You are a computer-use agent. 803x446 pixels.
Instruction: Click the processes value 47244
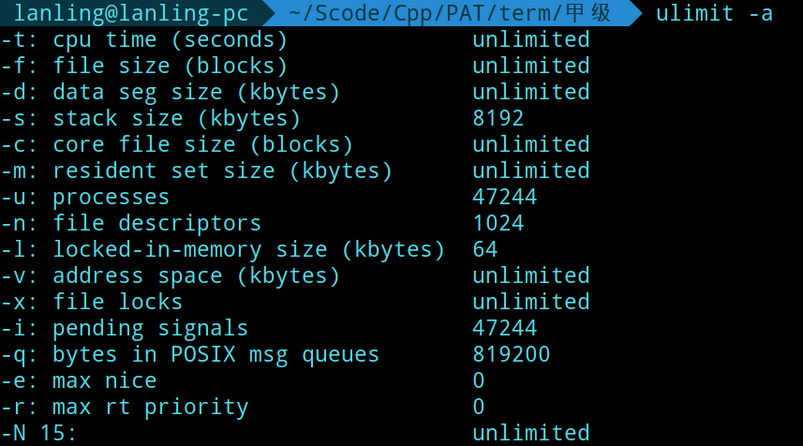(504, 197)
